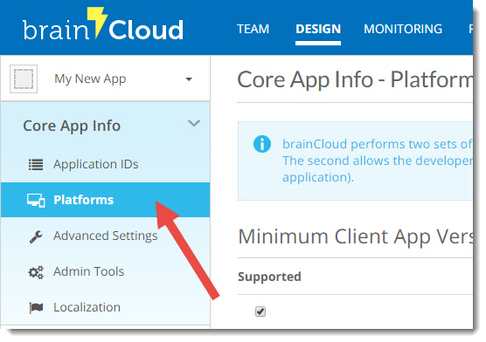Collapse the Core App Info section chevron
The height and width of the screenshot is (342, 486).
tap(194, 124)
